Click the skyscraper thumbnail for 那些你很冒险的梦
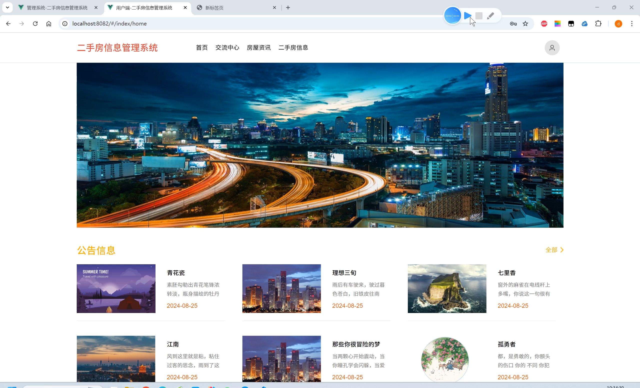The image size is (640, 388). 281,359
